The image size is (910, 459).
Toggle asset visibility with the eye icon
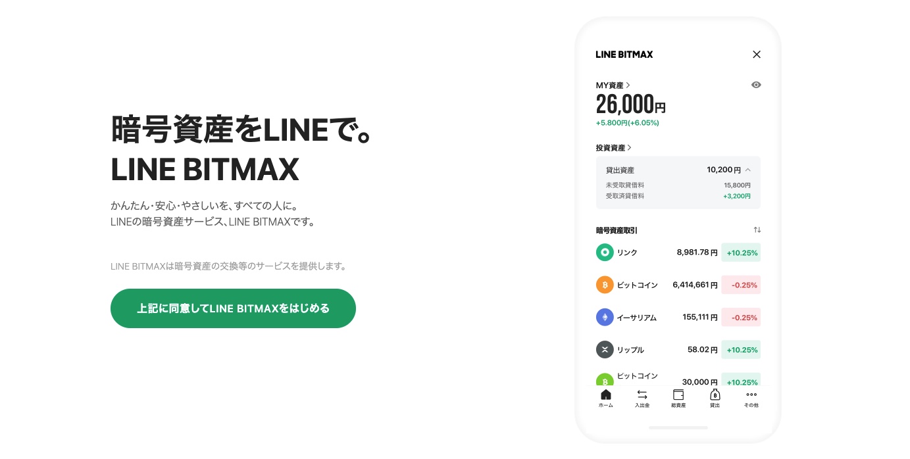point(756,85)
